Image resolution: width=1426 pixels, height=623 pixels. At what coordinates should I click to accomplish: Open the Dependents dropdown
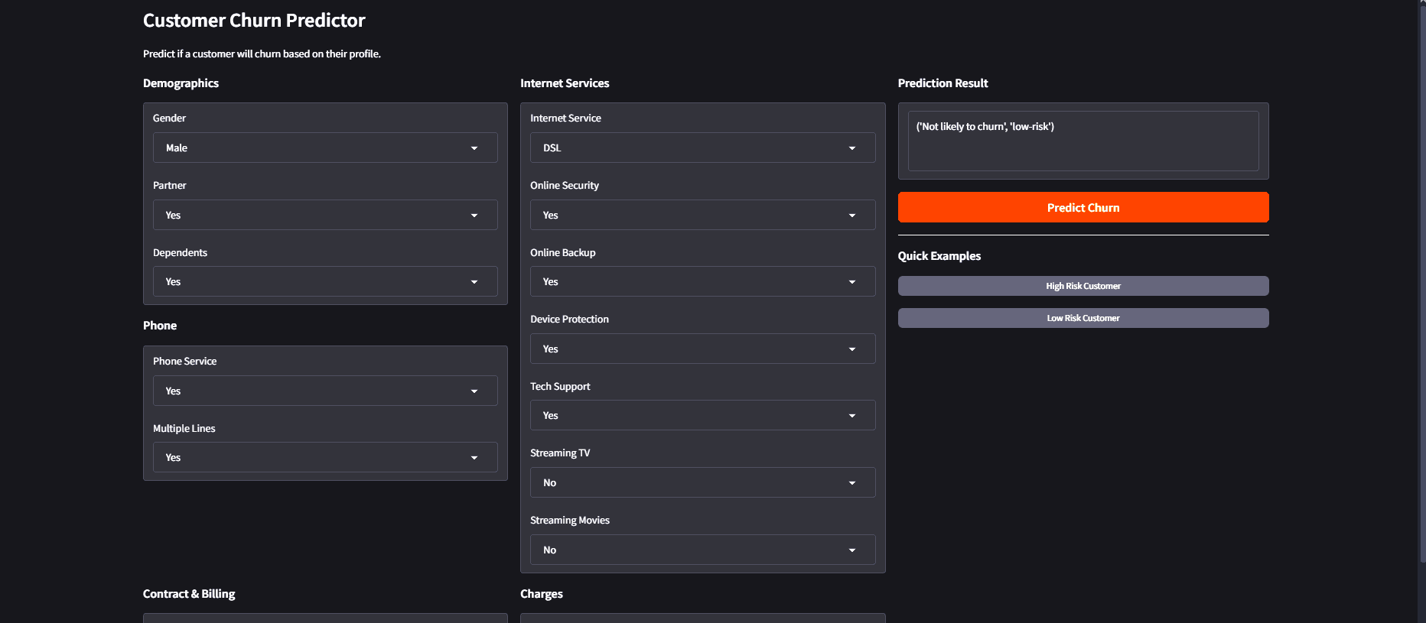(325, 281)
